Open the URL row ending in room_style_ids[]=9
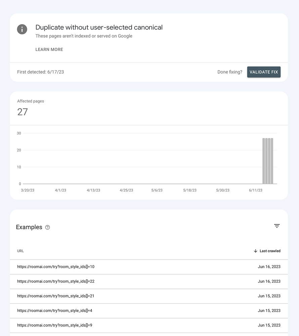Screen dimensions: 299x336 [x=54, y=325]
